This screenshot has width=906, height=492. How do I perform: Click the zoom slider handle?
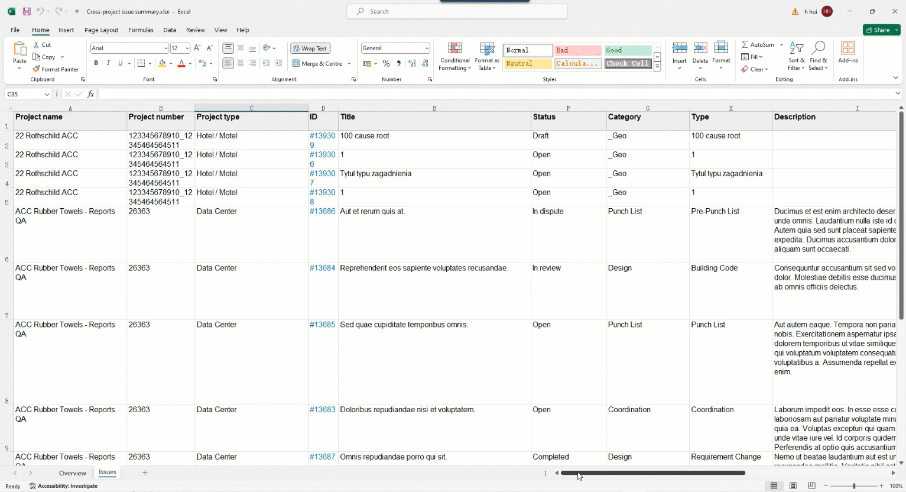click(854, 486)
